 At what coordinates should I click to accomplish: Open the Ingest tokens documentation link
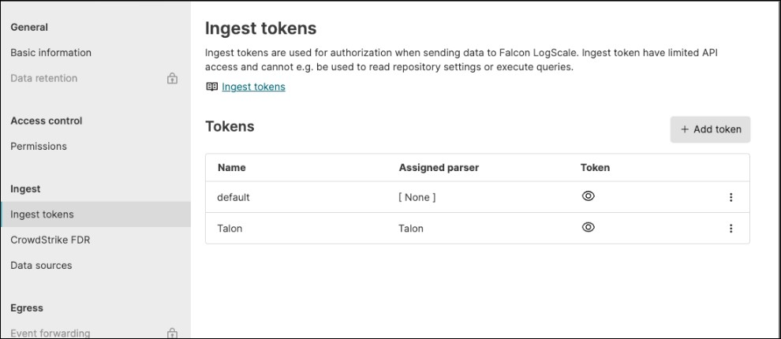253,87
